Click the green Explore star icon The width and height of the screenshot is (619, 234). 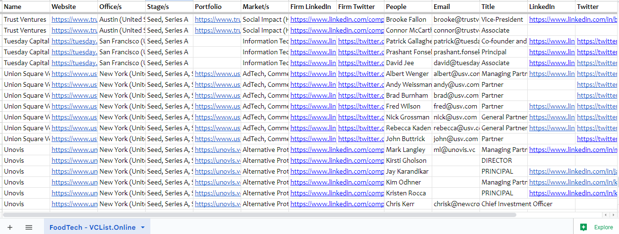tap(584, 227)
